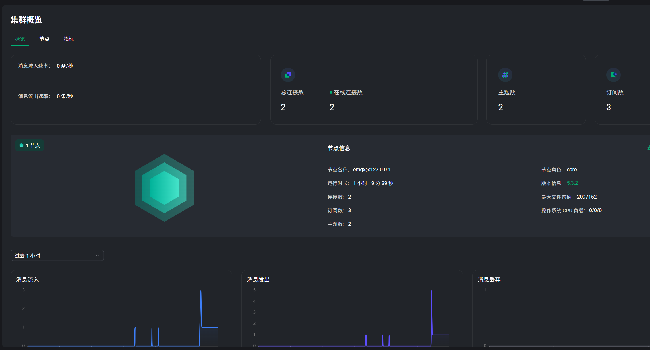The width and height of the screenshot is (650, 350).
Task: Open the 过去 1 小时 time range dropdown
Action: (x=57, y=255)
